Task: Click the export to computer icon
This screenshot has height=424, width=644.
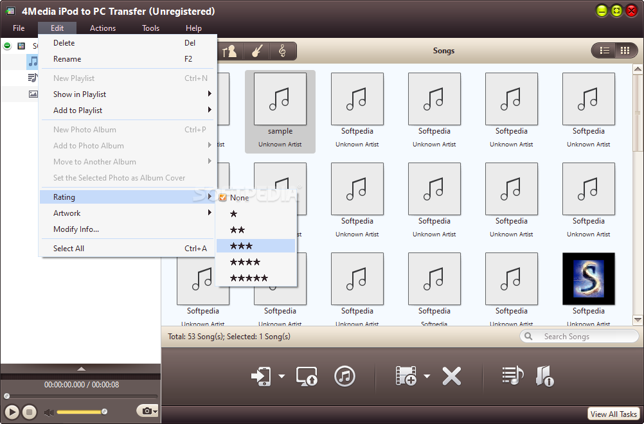Action: [x=307, y=376]
